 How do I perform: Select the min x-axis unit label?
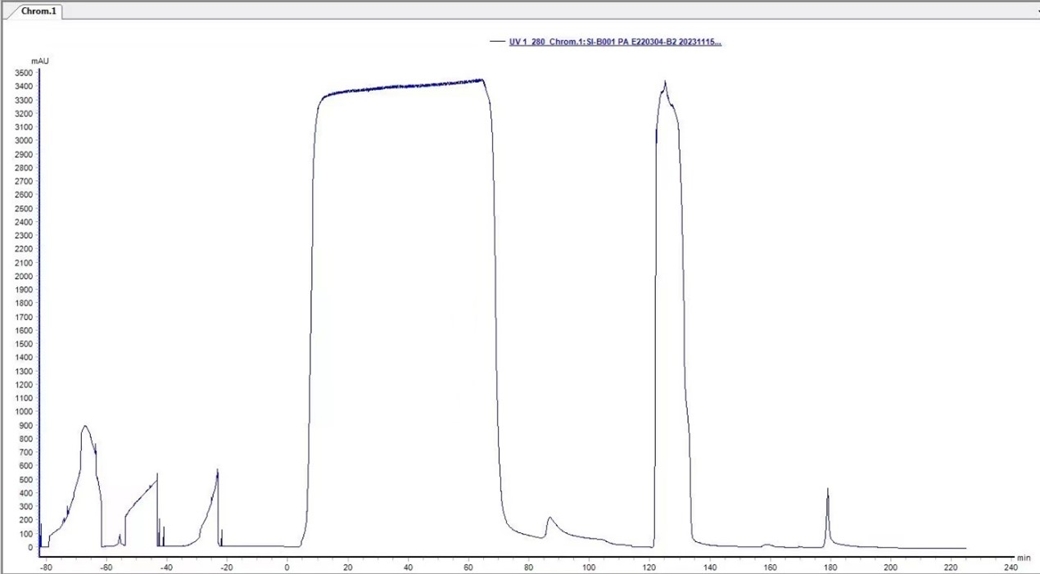(1024, 558)
